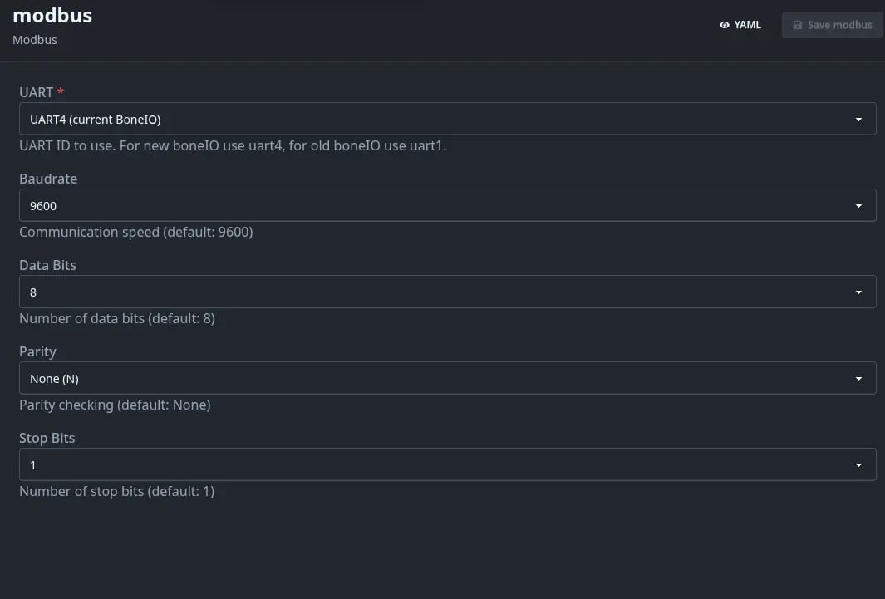Image resolution: width=885 pixels, height=599 pixels.
Task: Click the save disk icon on Save modbus
Action: [799, 25]
